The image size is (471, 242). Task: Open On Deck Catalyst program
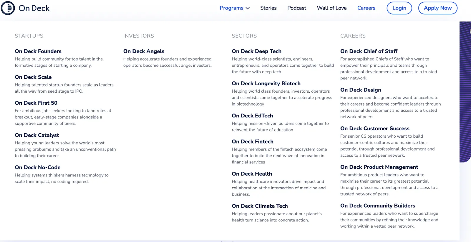37,135
